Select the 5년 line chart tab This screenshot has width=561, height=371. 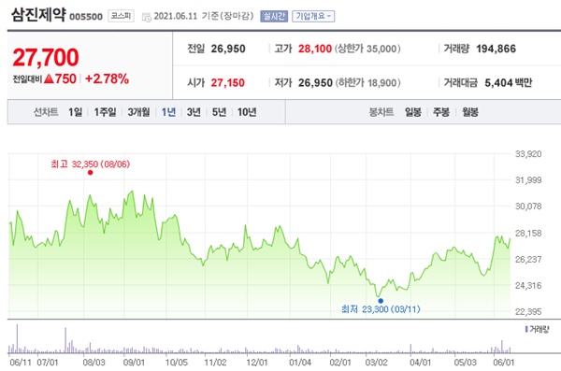pyautogui.click(x=219, y=112)
